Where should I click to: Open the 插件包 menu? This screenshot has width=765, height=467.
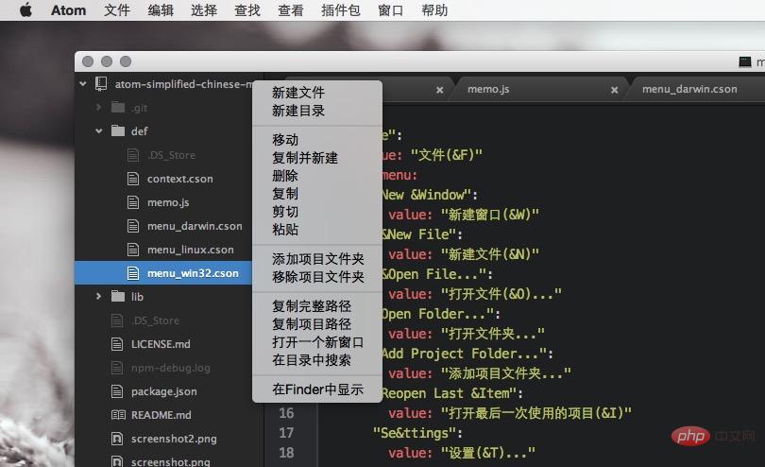pyautogui.click(x=341, y=10)
